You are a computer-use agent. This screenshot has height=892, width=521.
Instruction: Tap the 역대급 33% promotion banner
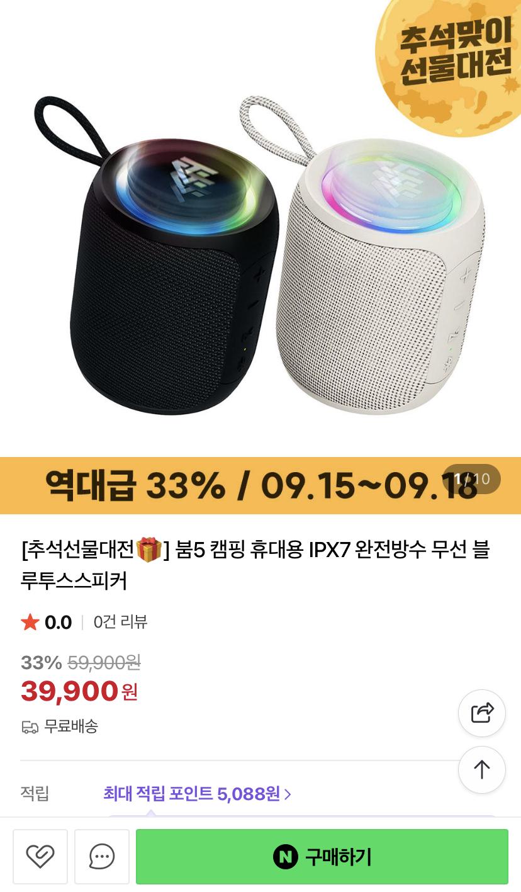tap(260, 485)
